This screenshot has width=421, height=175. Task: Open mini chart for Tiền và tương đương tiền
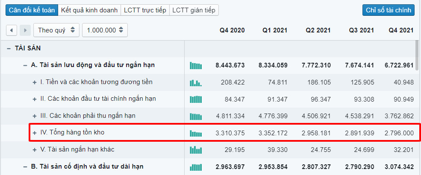[196, 82]
